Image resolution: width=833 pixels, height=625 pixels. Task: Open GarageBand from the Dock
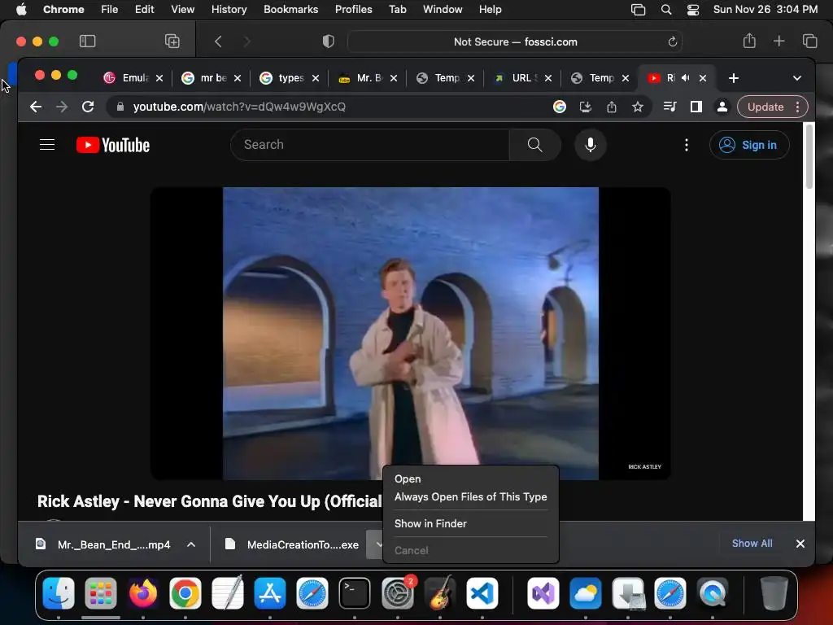pos(440,593)
